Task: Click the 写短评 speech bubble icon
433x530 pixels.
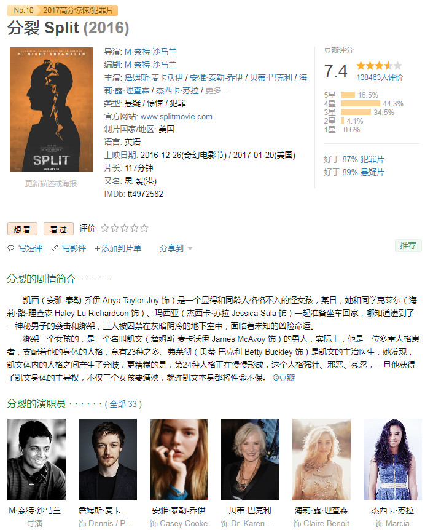Action: tap(11, 248)
